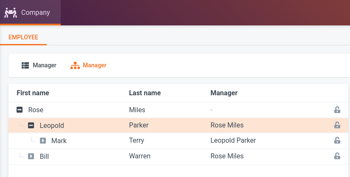Sort by the First name column header

coord(33,93)
